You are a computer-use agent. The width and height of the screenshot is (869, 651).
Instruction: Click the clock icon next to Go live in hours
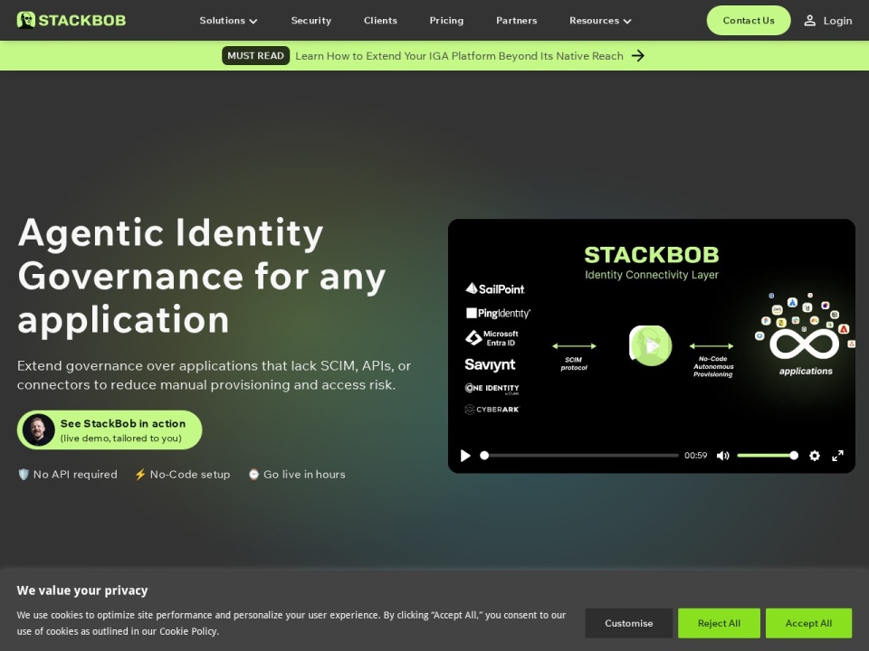pyautogui.click(x=253, y=474)
